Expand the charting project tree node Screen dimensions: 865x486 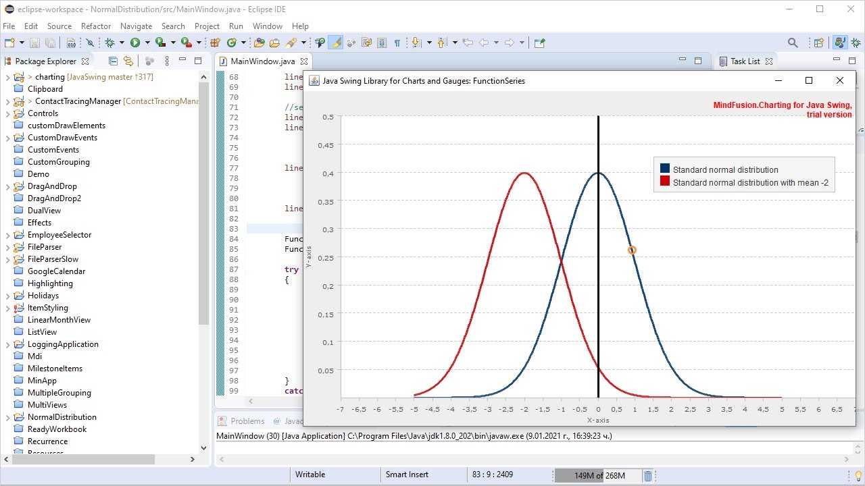[7, 77]
